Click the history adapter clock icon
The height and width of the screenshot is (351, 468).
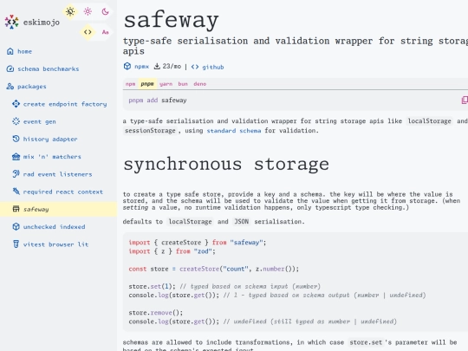[16, 139]
